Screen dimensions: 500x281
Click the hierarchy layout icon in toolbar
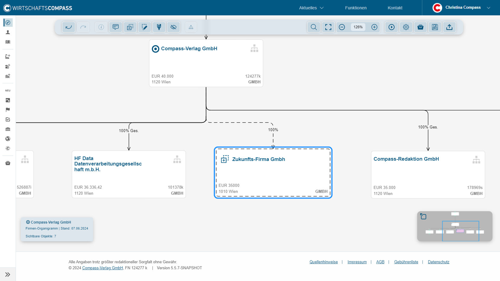click(191, 27)
